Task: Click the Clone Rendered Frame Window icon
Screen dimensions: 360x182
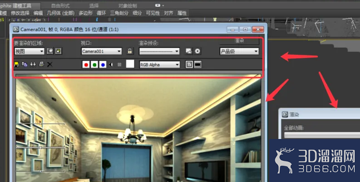Action: coord(33,64)
